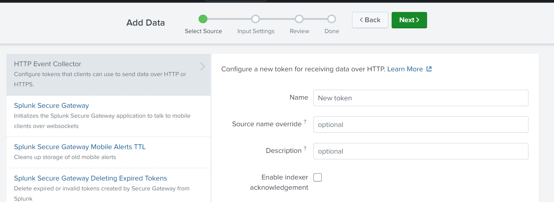This screenshot has height=202, width=554.
Task: Click the Done step circle
Action: coord(332,19)
